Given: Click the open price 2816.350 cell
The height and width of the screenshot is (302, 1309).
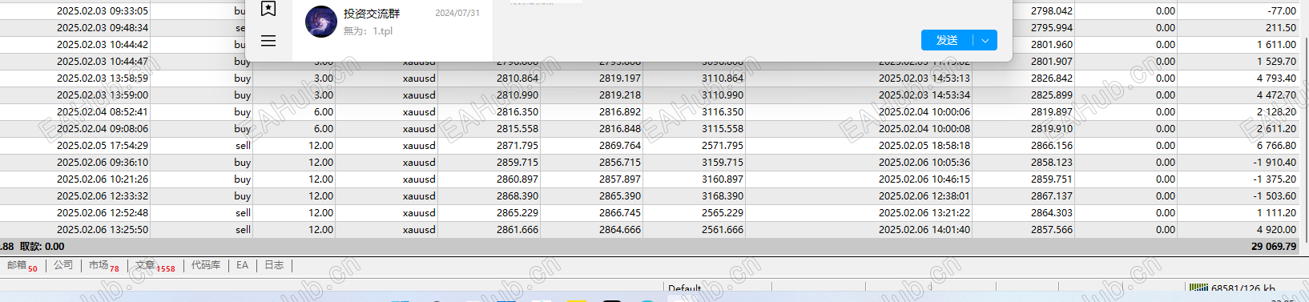Looking at the screenshot, I should (x=518, y=111).
